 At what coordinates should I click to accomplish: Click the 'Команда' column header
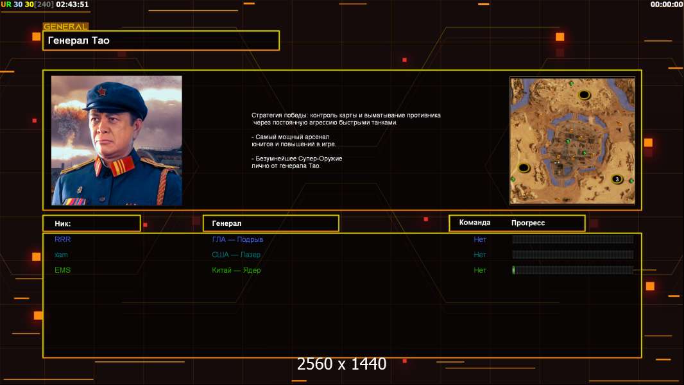click(x=475, y=223)
